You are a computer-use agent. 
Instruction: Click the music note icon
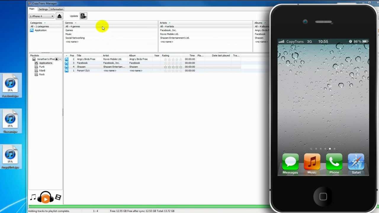(33, 197)
